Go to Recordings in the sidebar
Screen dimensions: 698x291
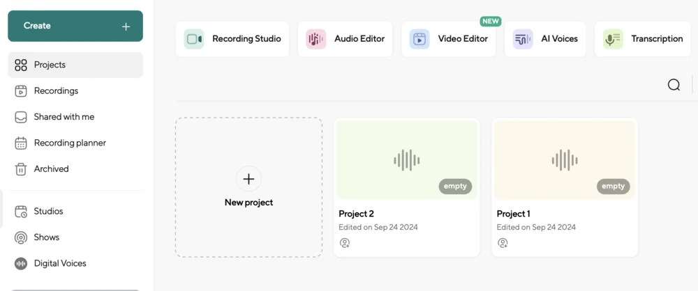coord(56,91)
